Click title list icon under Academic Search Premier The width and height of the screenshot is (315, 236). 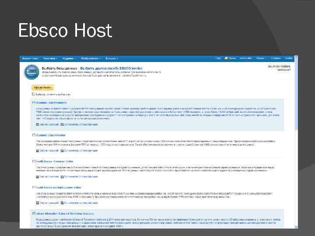[37, 151]
